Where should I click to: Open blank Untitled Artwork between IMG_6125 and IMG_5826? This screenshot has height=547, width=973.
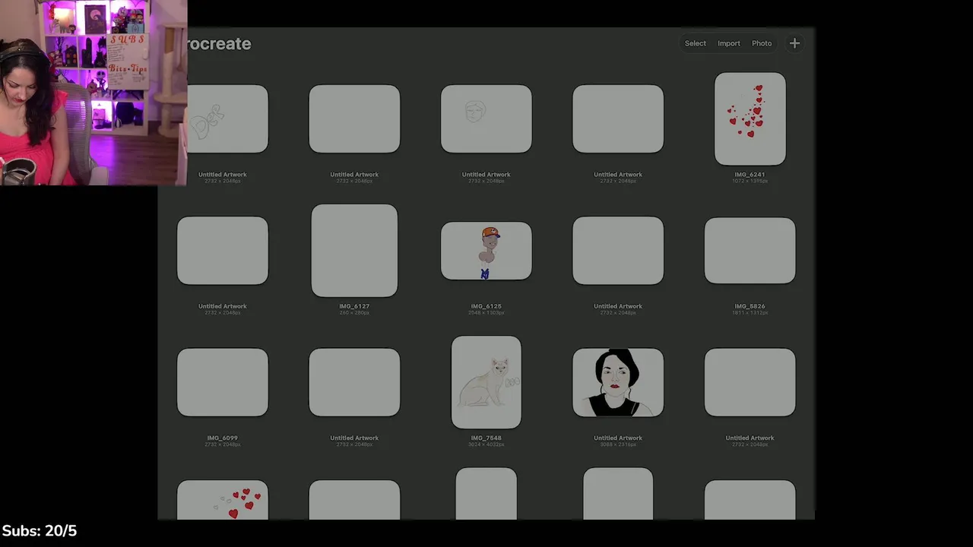pyautogui.click(x=618, y=251)
